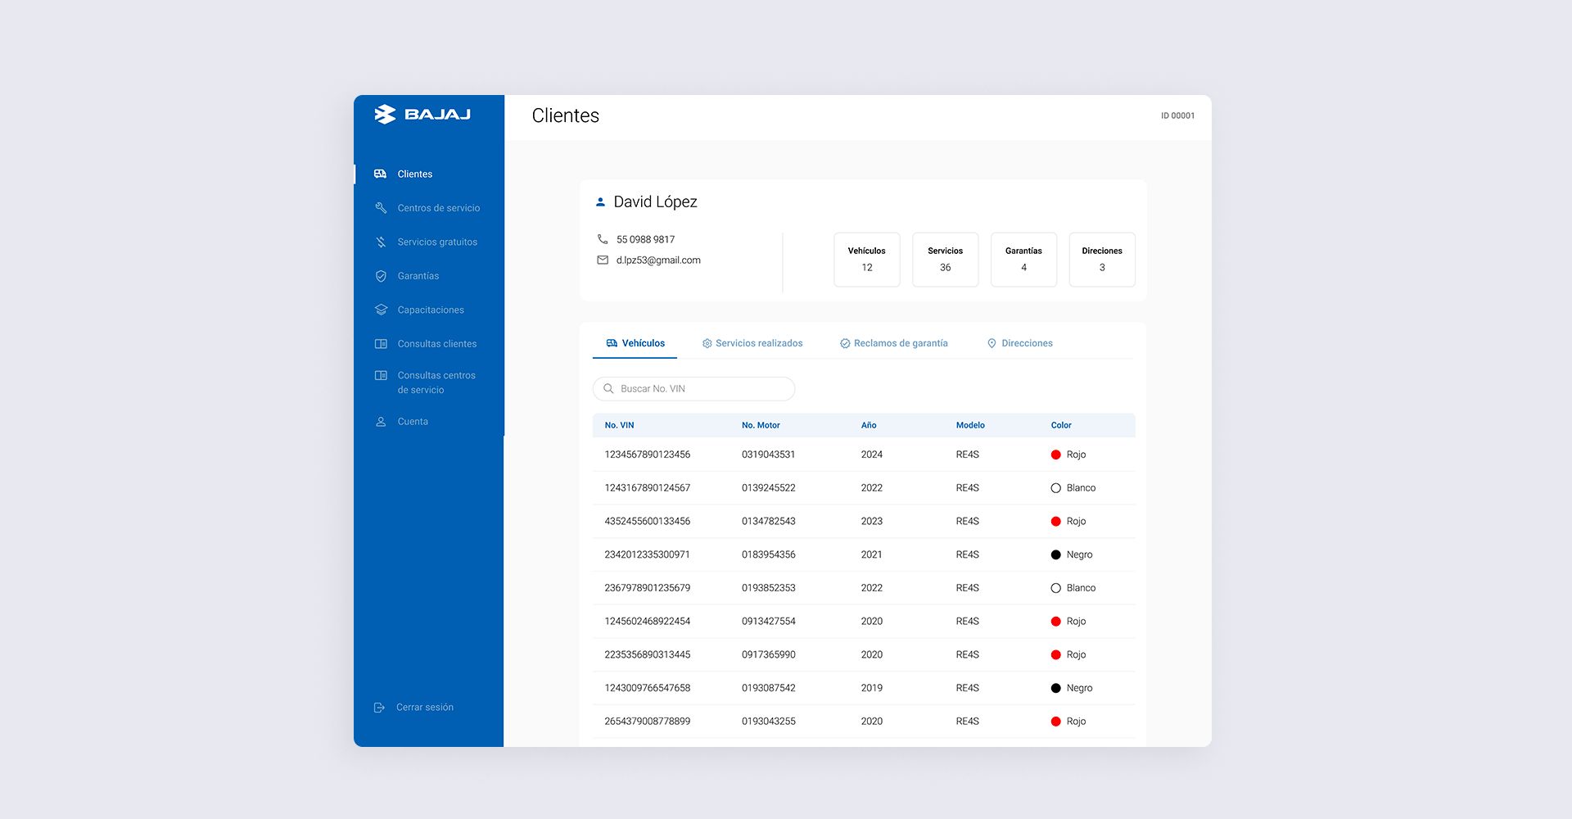Click the Bajaj logo in sidebar
Viewport: 1572px width, 819px height.
coord(422,115)
